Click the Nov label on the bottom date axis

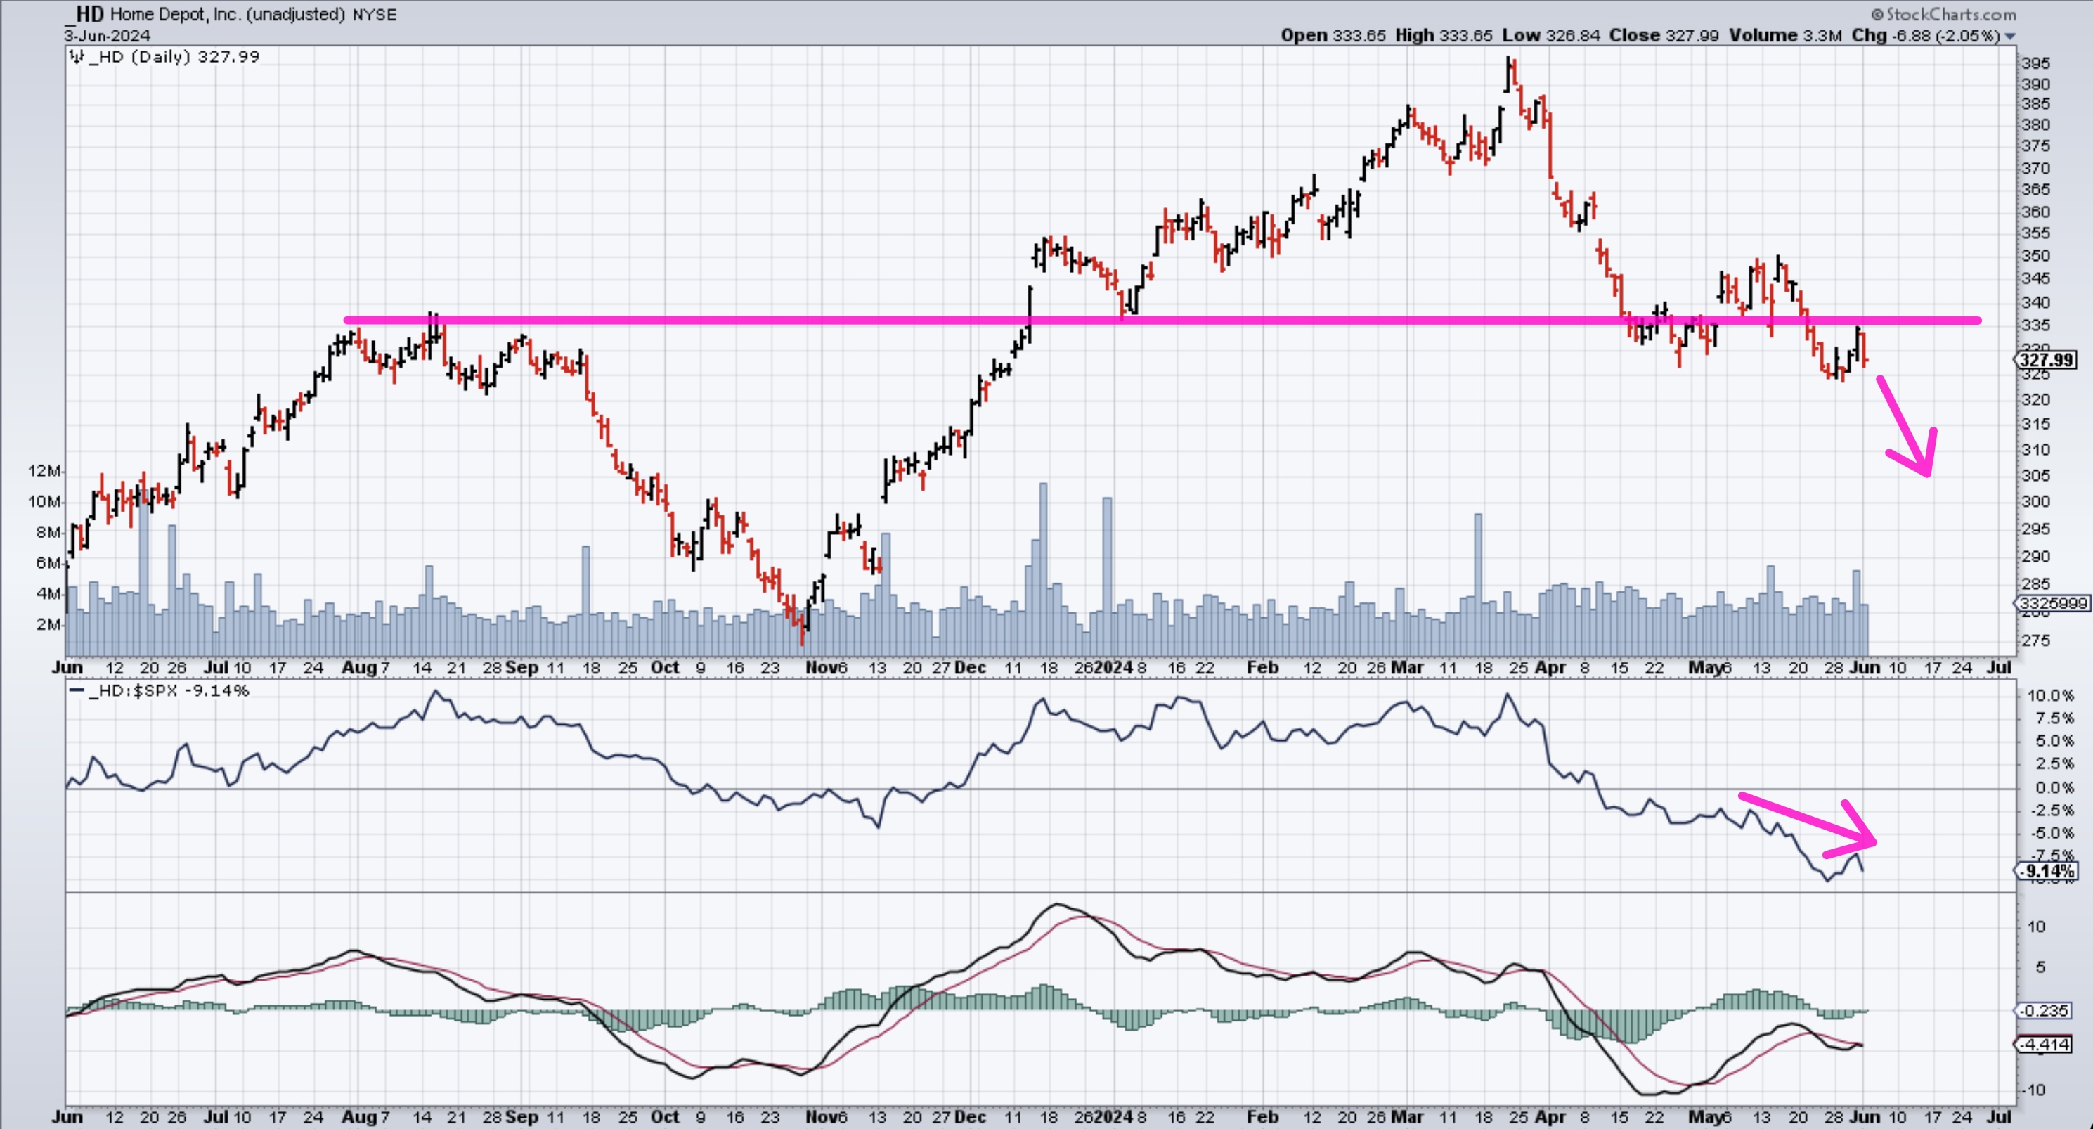point(821,1117)
